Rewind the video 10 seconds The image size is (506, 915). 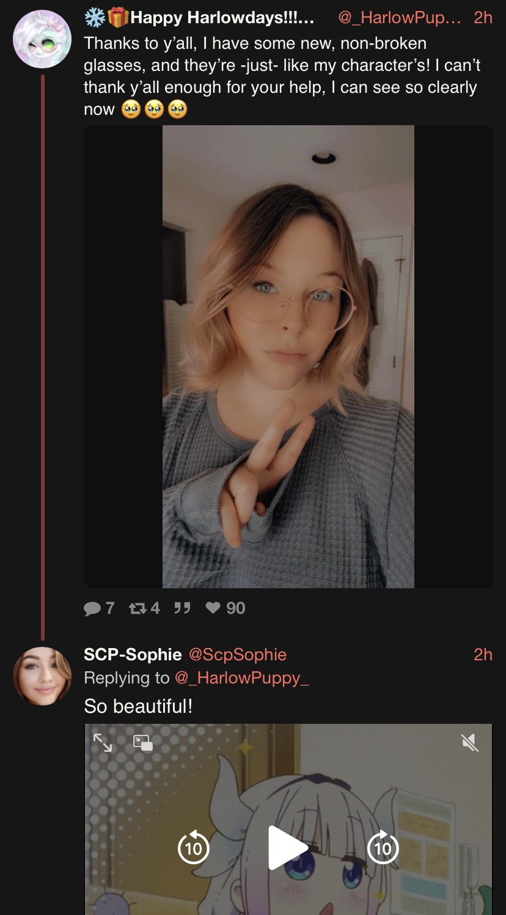coord(193,848)
